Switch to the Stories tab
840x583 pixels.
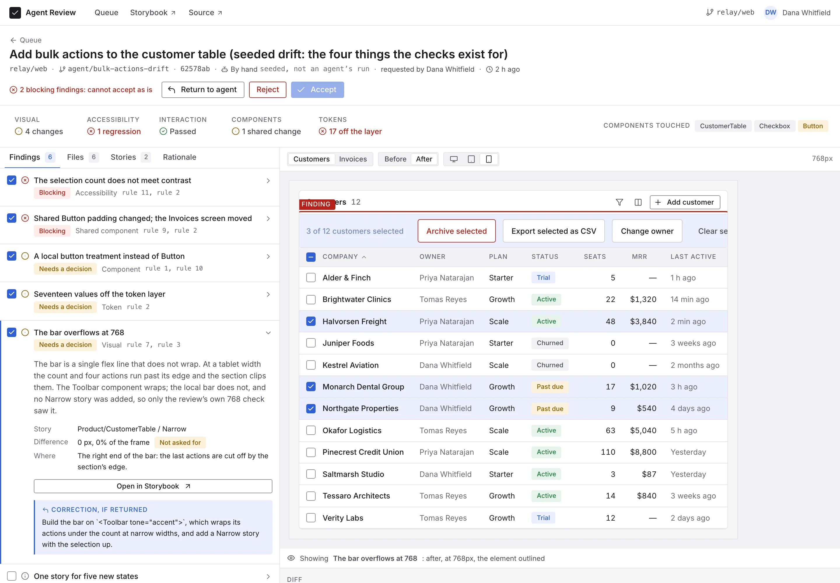click(x=130, y=157)
